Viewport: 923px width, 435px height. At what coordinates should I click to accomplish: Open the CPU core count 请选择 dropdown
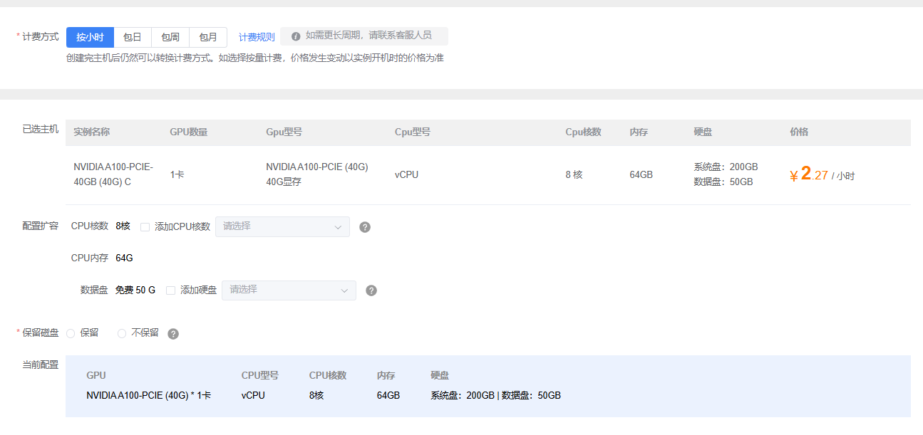tap(282, 226)
